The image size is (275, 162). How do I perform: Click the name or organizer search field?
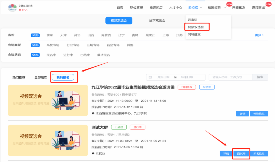pyautogui.click(x=230, y=77)
